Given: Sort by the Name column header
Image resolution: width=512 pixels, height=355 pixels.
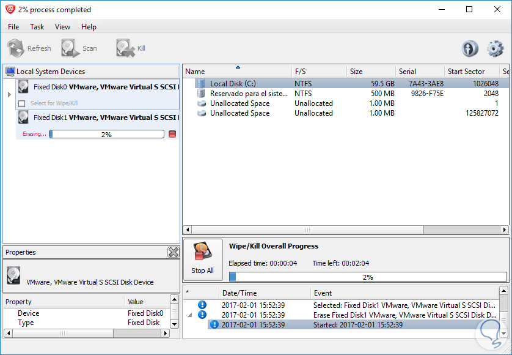Looking at the screenshot, I should click(238, 72).
